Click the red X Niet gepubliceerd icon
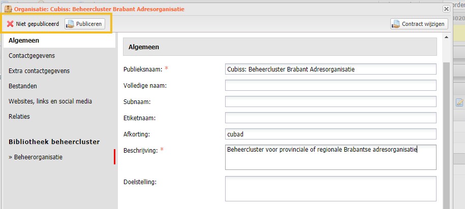Viewport: 465px width, 209px height. (x=10, y=24)
